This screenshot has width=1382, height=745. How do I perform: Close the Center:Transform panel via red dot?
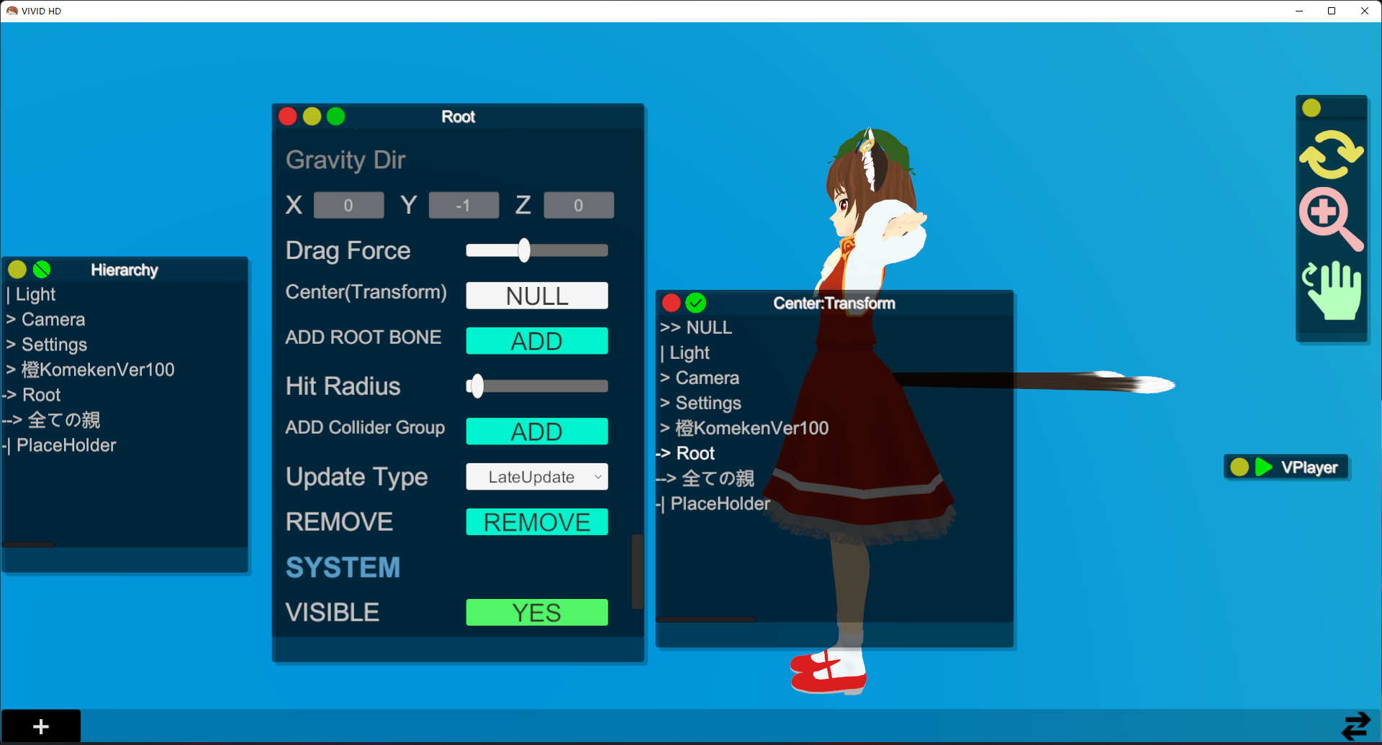(672, 303)
